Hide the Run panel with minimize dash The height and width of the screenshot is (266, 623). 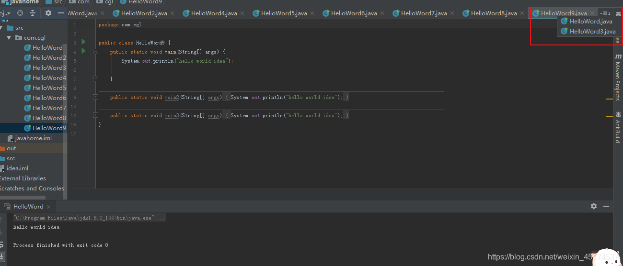[606, 206]
